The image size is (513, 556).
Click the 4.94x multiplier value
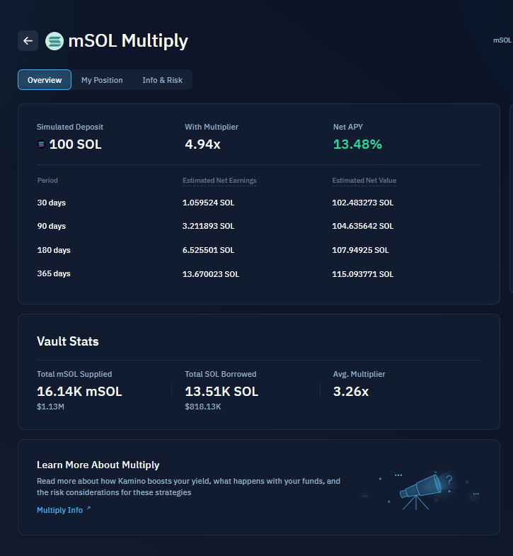[202, 144]
